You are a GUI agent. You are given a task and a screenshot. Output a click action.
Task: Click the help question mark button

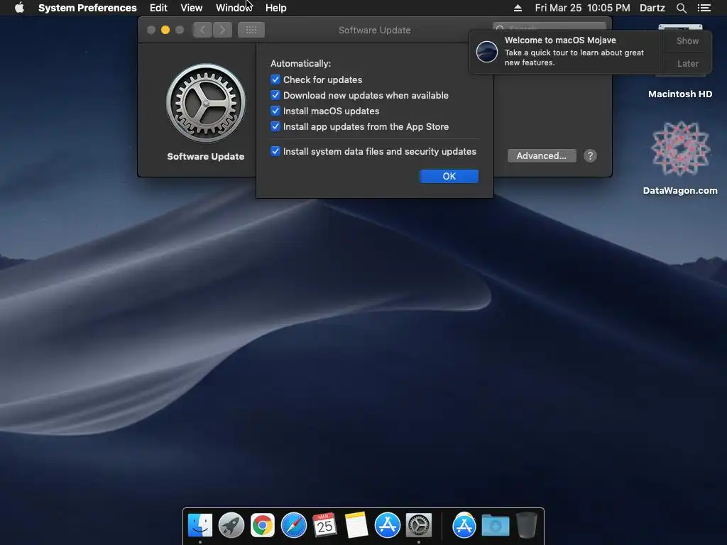tap(590, 155)
